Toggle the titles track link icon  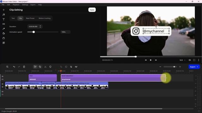tap(3, 79)
